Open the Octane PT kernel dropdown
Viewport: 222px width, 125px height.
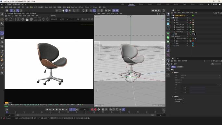pos(65,19)
